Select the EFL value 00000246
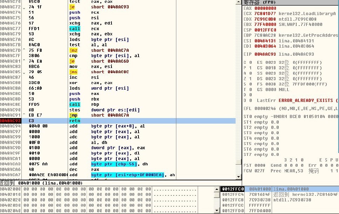 [x=265, y=109]
